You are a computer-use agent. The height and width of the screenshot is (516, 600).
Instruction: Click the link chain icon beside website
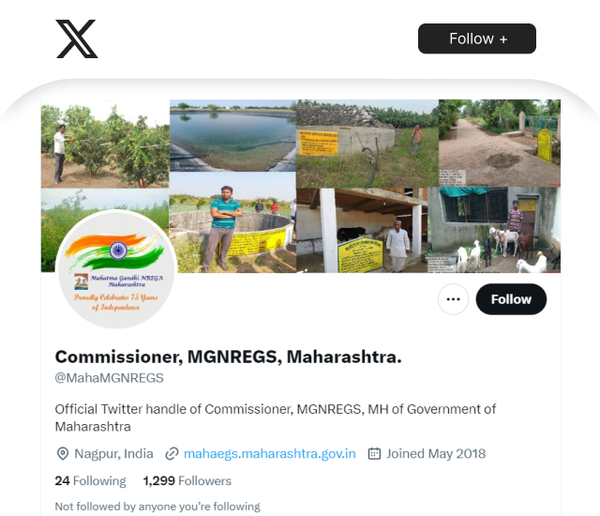[x=172, y=453]
